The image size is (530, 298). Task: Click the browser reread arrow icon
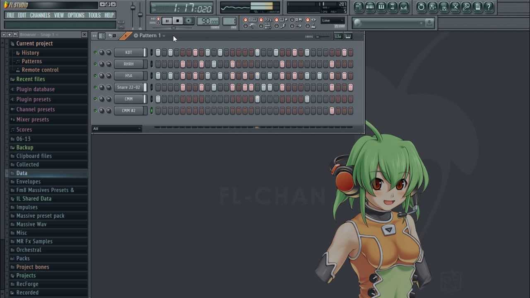coord(15,34)
